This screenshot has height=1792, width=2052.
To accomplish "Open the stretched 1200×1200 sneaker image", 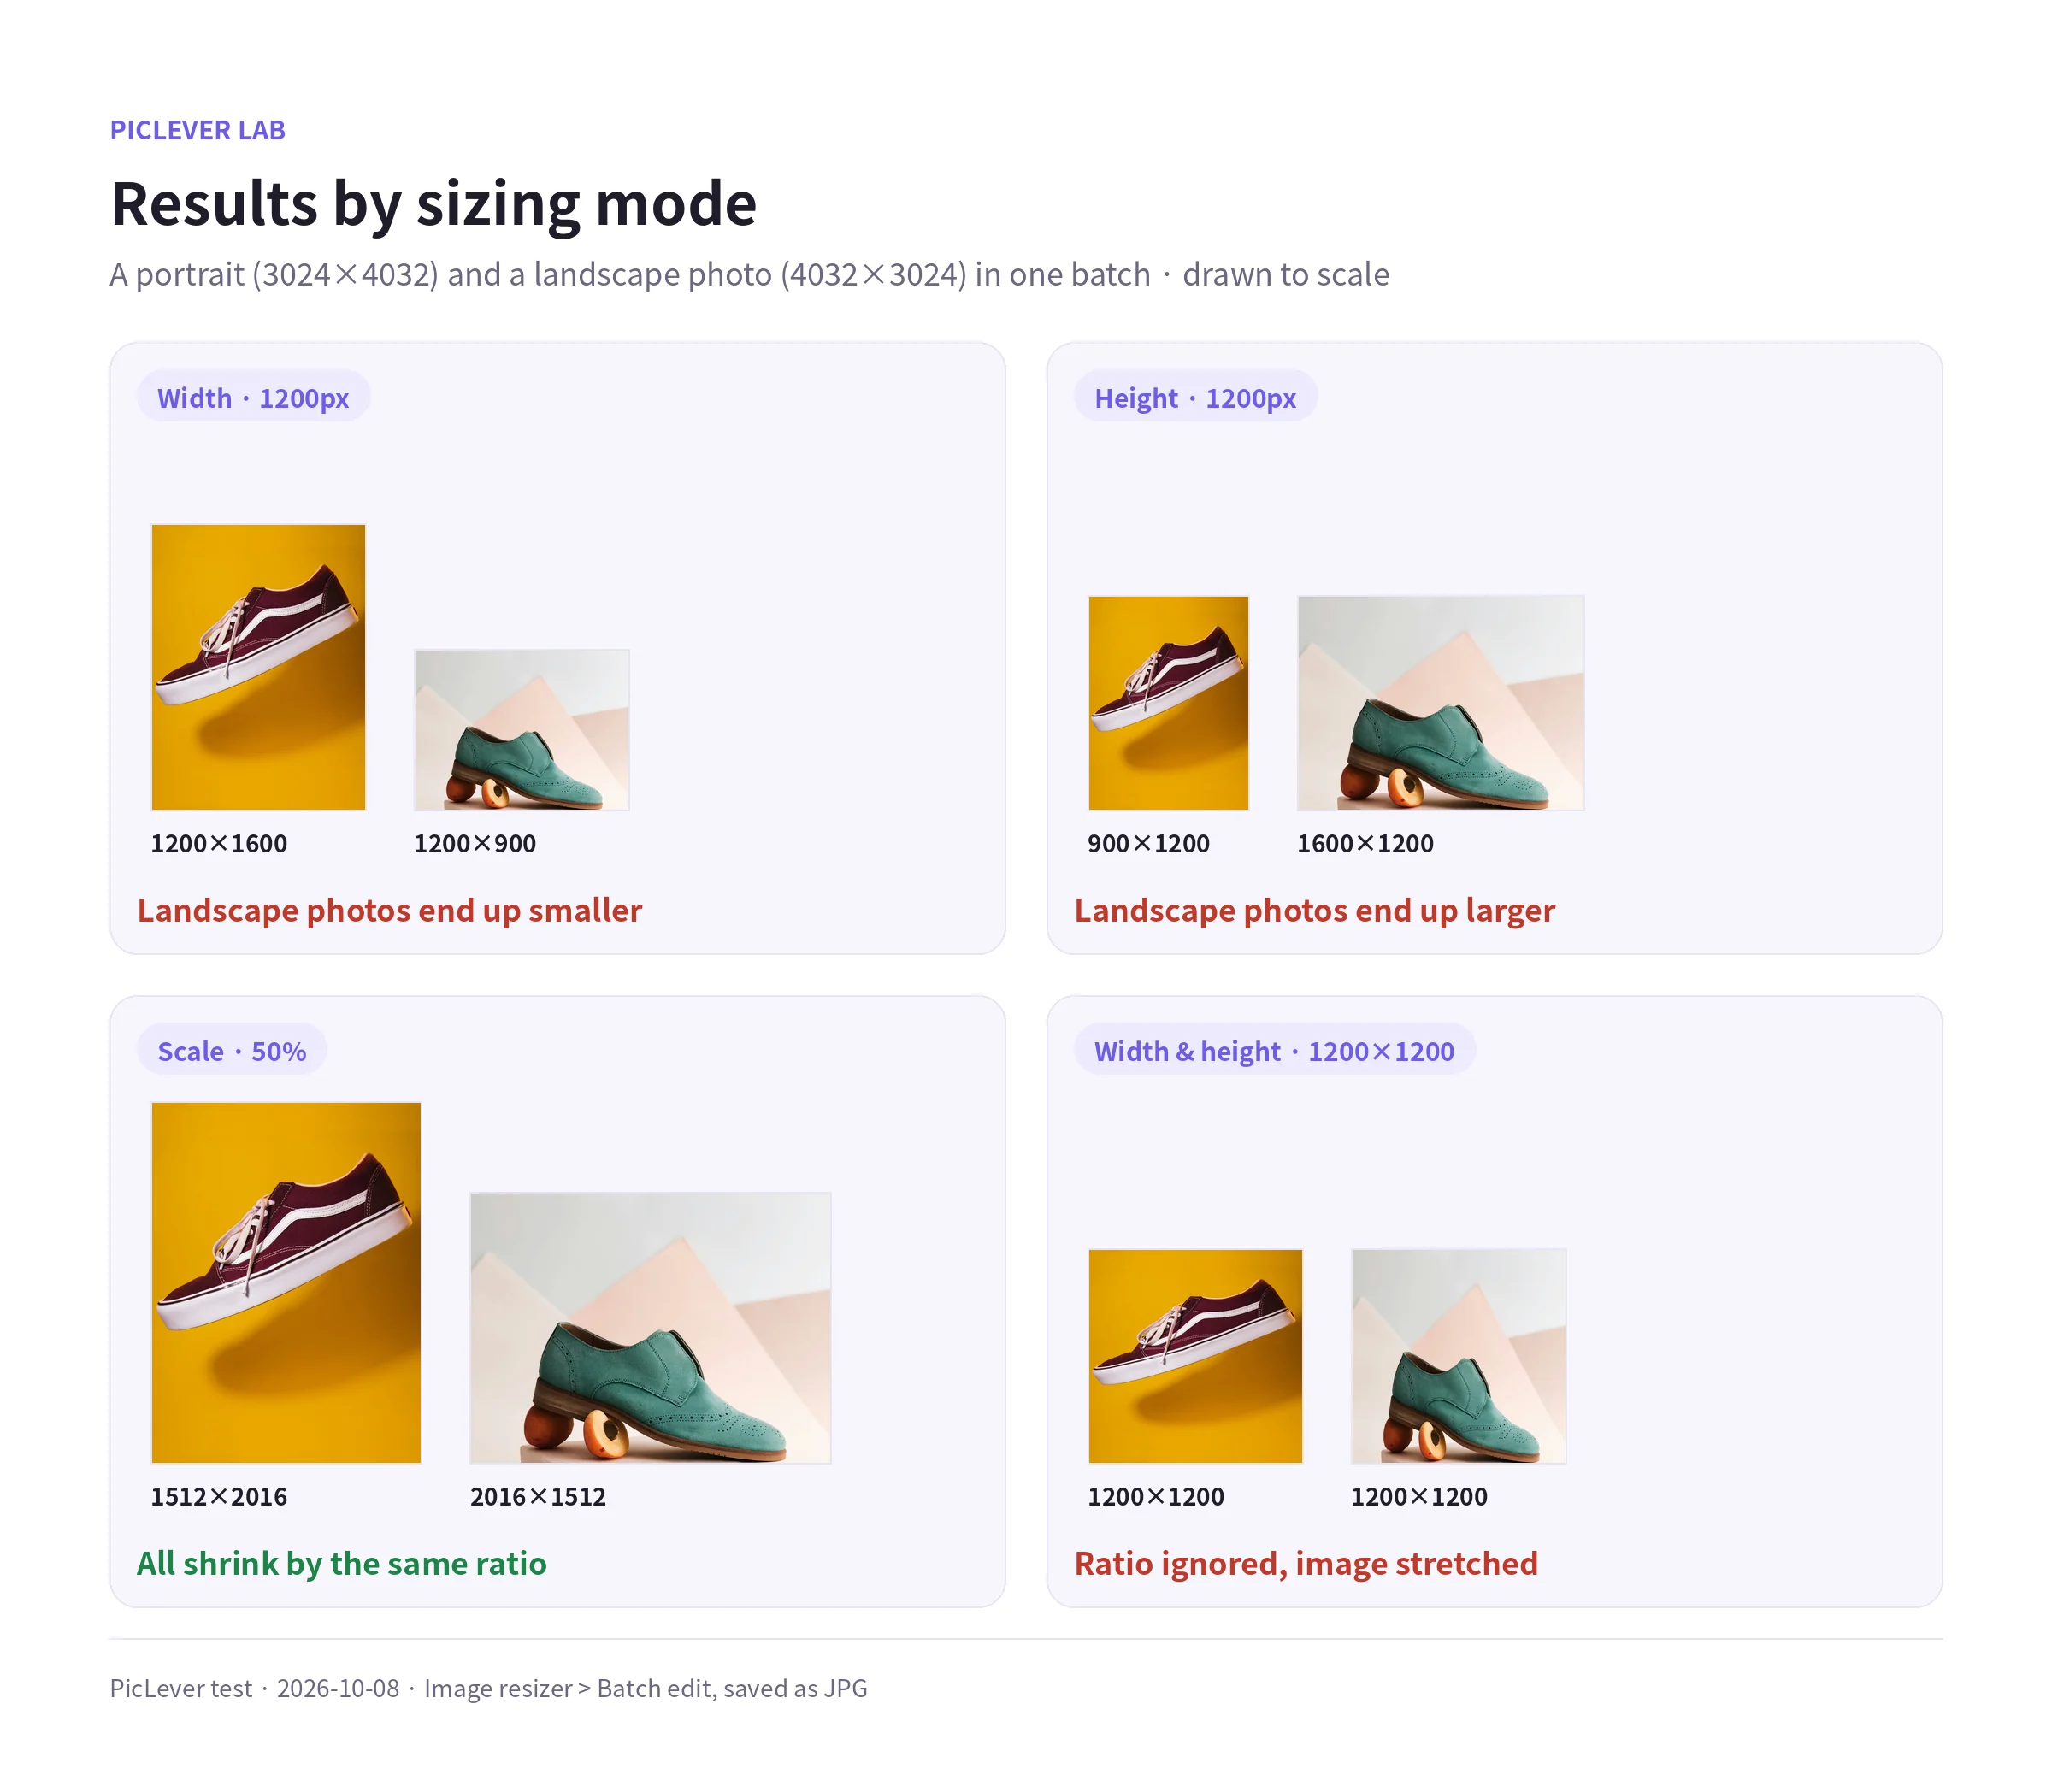I will [1195, 1356].
